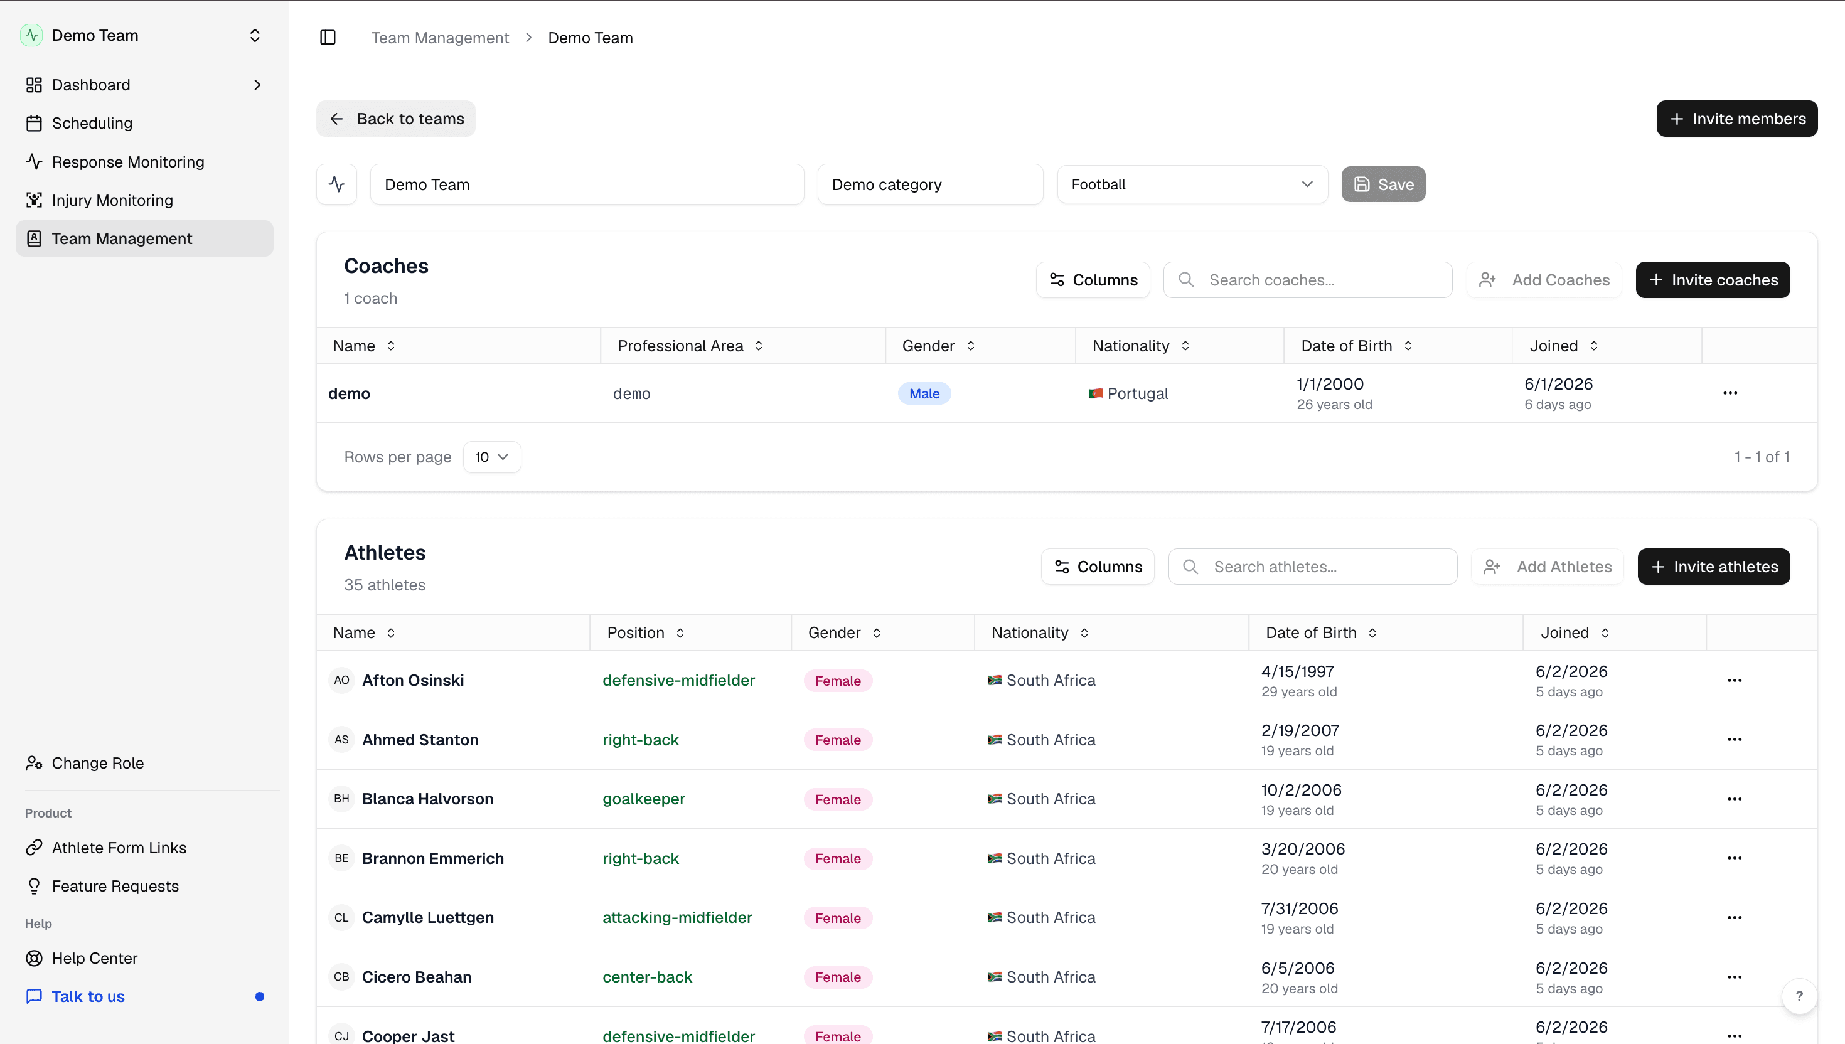Focus the team name input field
1845x1044 pixels.
click(587, 184)
